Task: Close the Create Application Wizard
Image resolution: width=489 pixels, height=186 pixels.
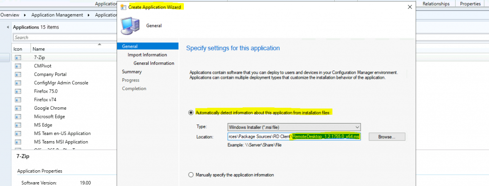Action: (x=410, y=7)
